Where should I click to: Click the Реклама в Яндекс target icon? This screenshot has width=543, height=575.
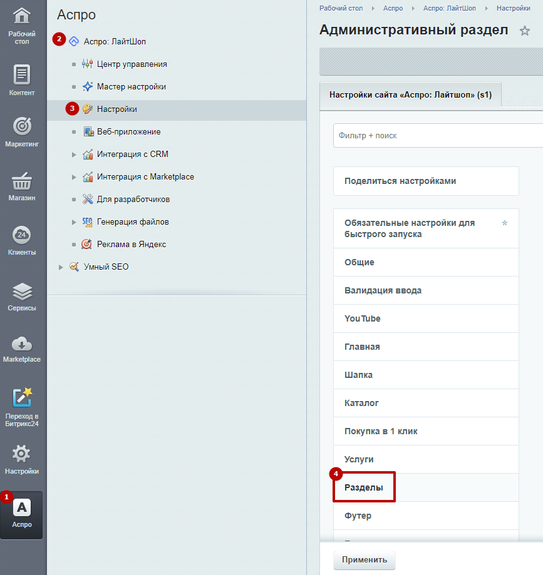tap(86, 244)
